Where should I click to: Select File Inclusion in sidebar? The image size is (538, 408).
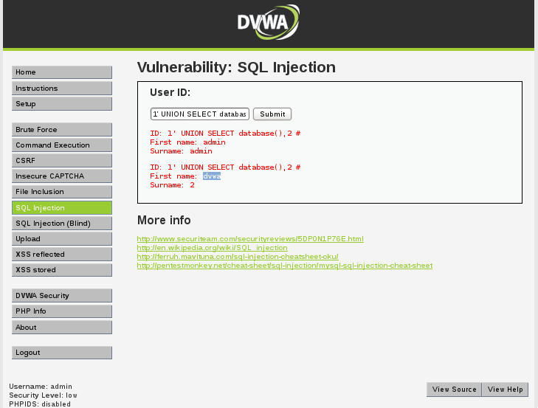coord(62,192)
